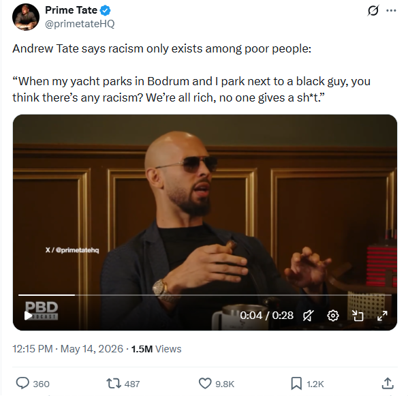Share the post via the upload arrow icon
408x396 pixels.
(x=388, y=383)
